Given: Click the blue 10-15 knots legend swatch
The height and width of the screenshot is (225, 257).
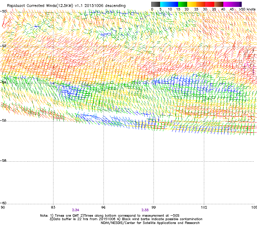Looking at the screenshot, I should click(174, 4).
